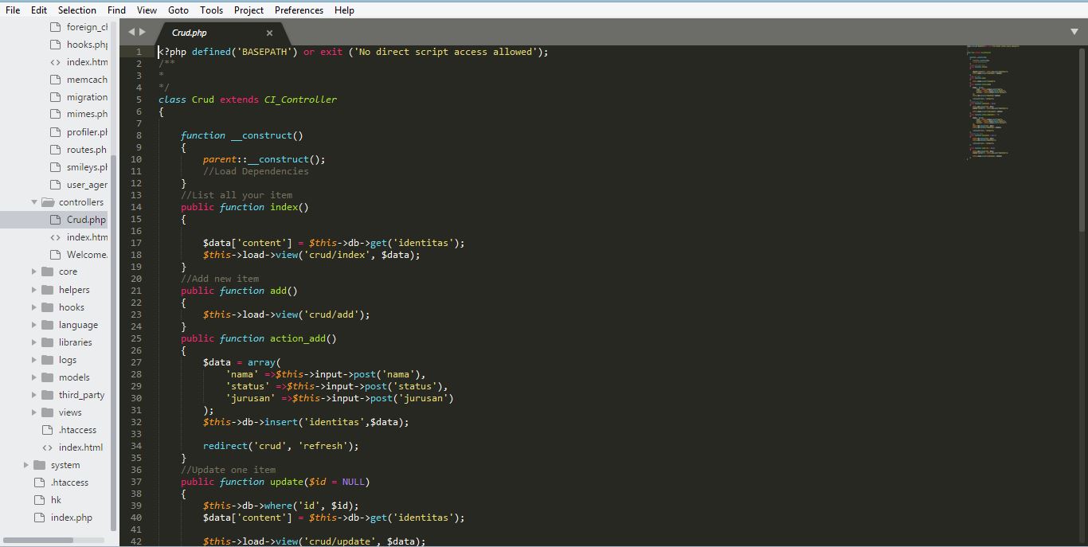Go to next tab with right arrow

tap(143, 32)
